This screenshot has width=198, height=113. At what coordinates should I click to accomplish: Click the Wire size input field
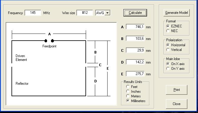click(85, 13)
